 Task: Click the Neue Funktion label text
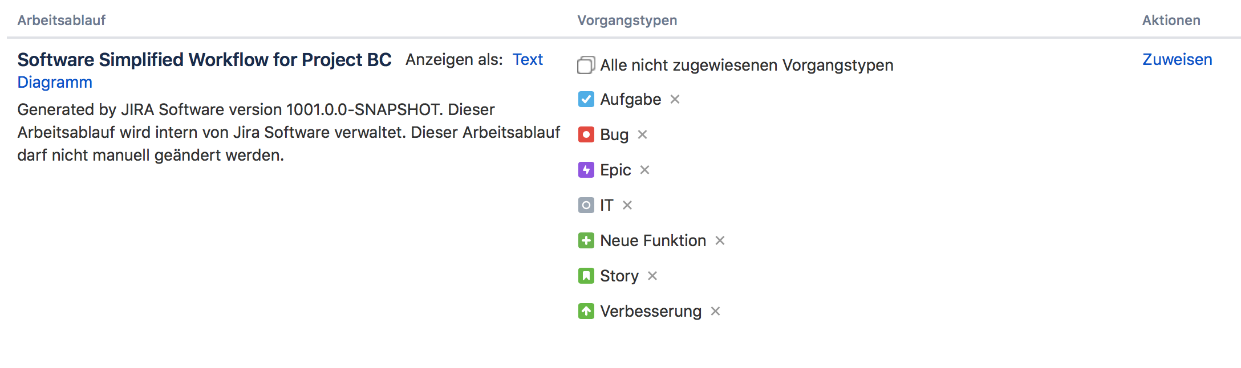653,240
